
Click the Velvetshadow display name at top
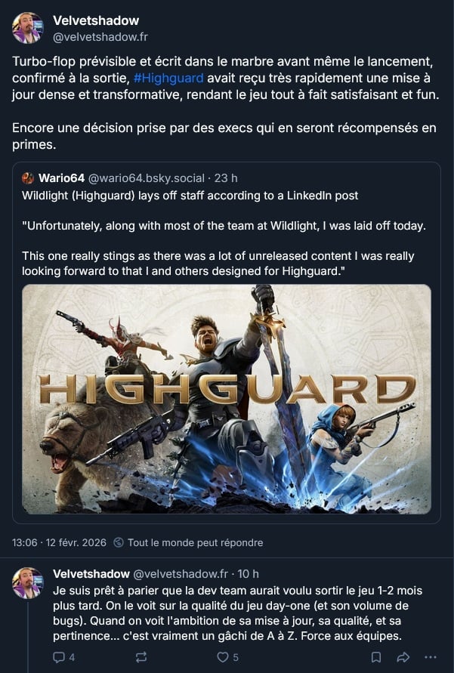(x=96, y=20)
